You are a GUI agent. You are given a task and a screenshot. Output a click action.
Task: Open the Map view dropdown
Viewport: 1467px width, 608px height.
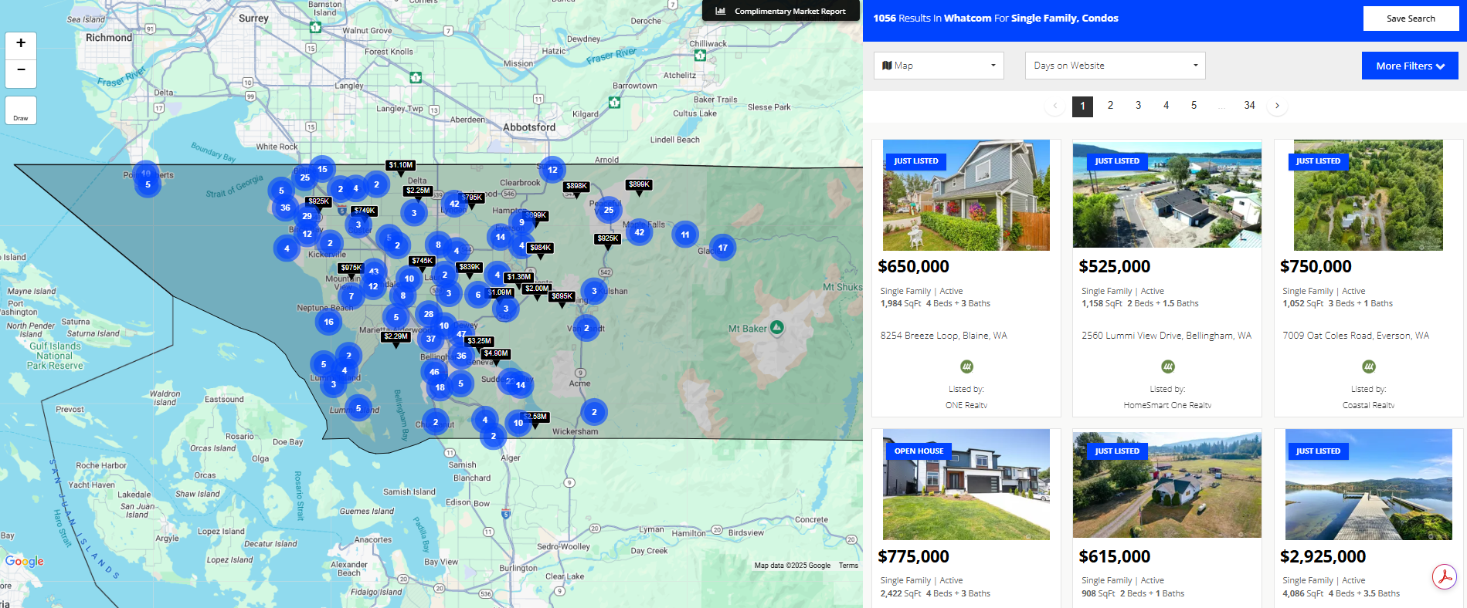pos(939,66)
